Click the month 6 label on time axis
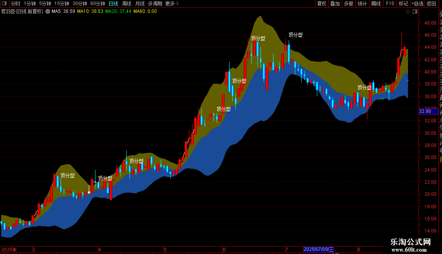Viewport: 442px width, 254px height. (x=224, y=249)
